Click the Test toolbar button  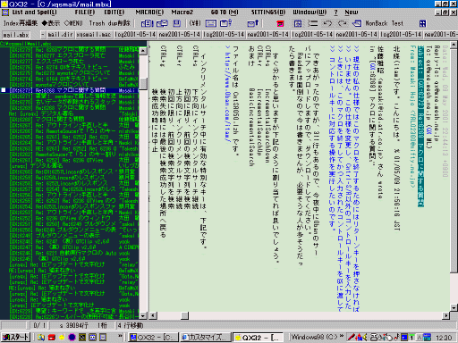397,23
